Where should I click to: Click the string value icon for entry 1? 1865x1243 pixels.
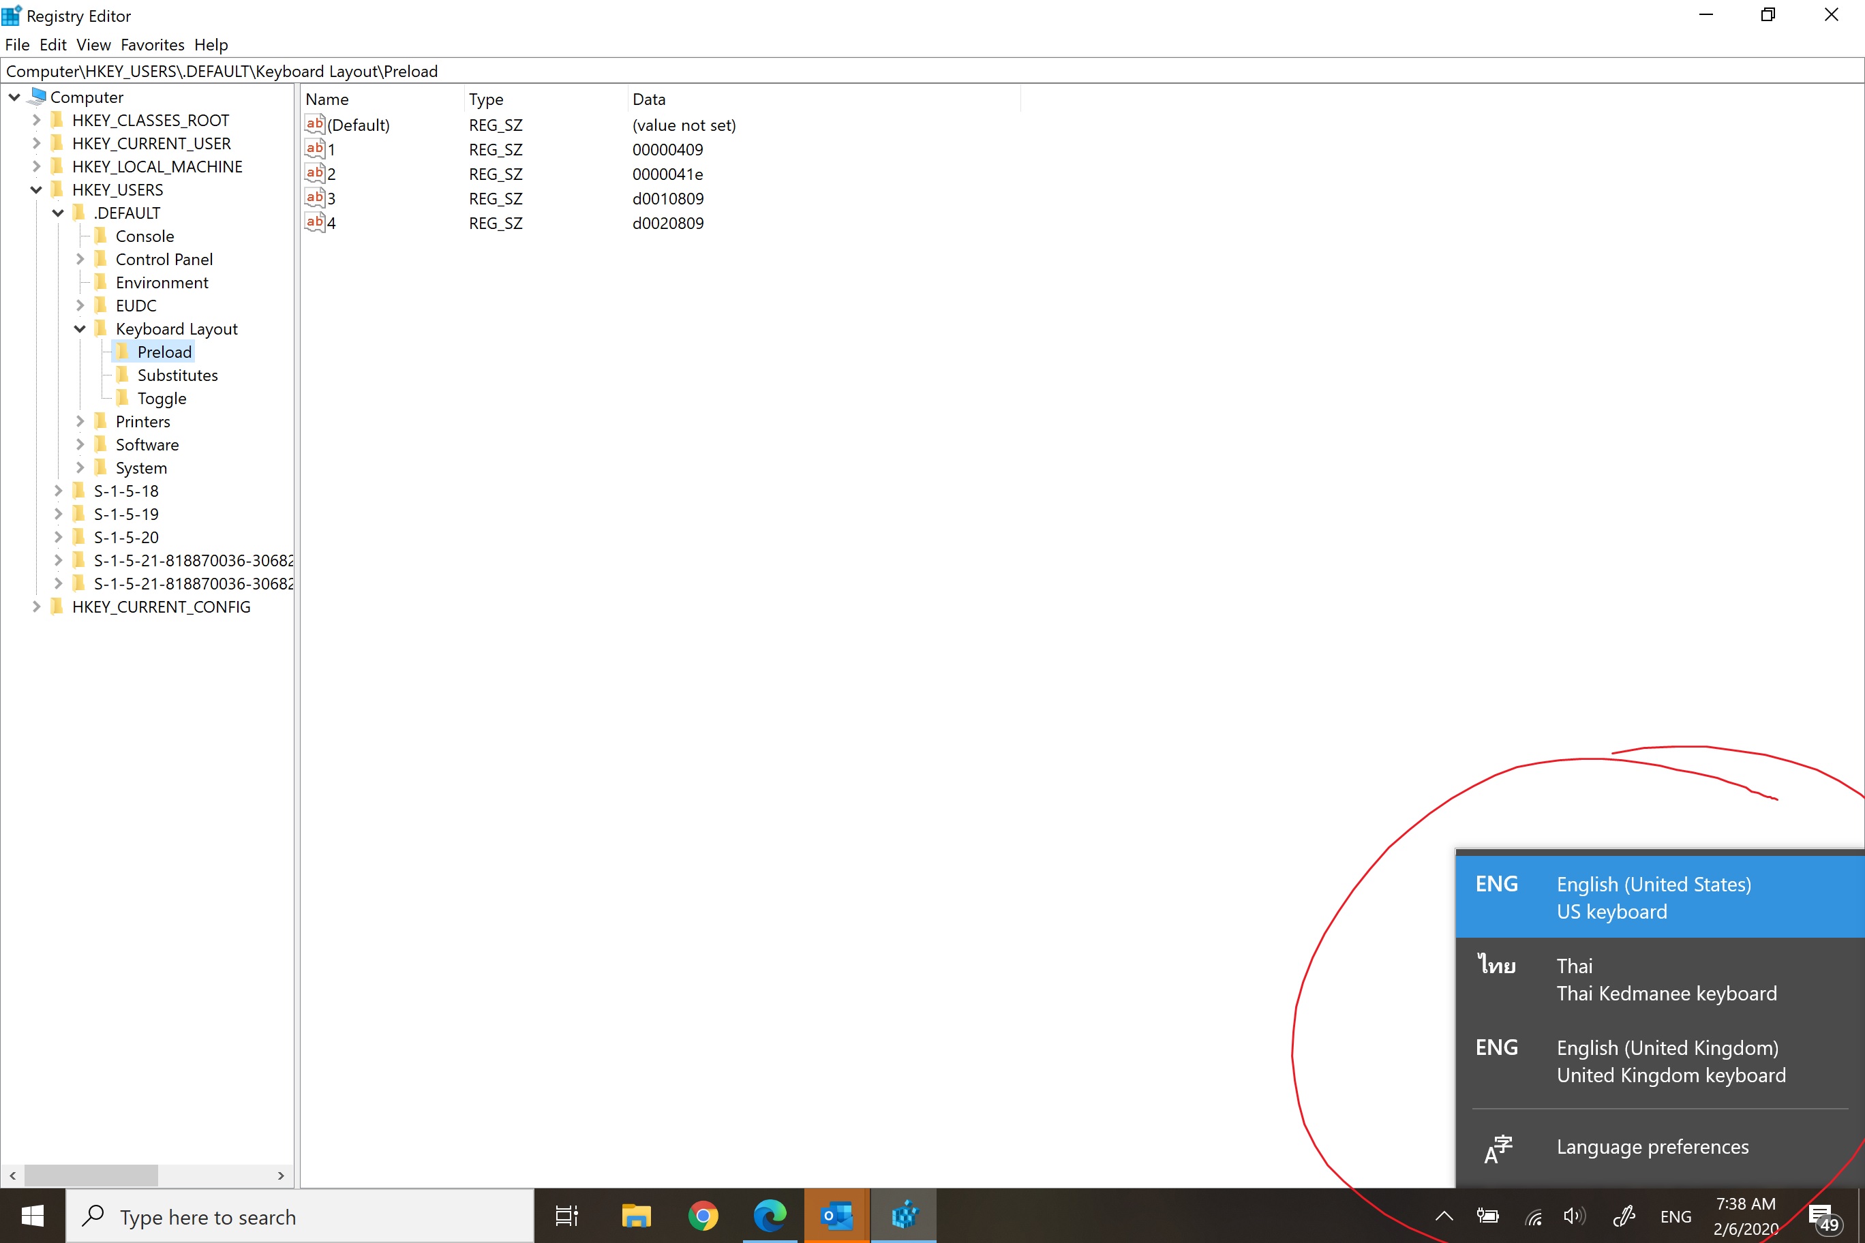[314, 149]
